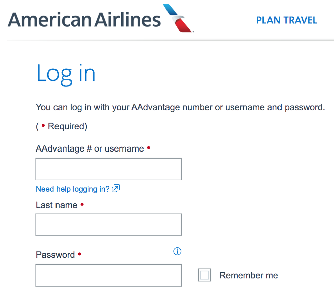Viewport: 334px width, 300px height.
Task: Click the red required dot beside Last name
Action: (x=82, y=204)
